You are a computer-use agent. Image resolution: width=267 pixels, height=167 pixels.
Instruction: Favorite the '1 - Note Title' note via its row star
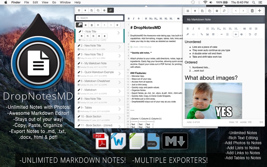pos(99,36)
